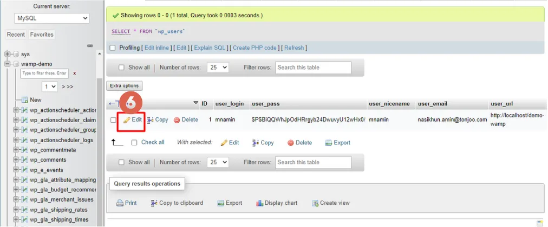Click the Extra options button
The width and height of the screenshot is (548, 227).
125,86
